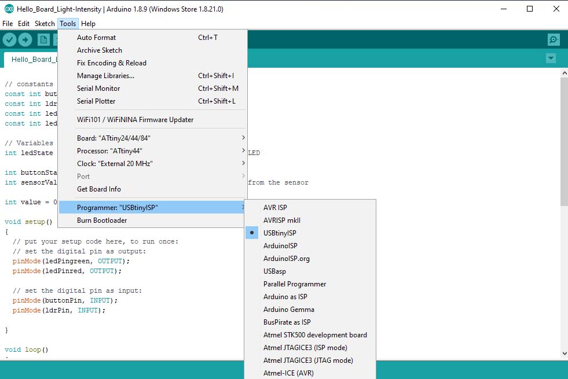Select AVRISP mkII programmer
This screenshot has width=568, height=379.
coord(310,220)
